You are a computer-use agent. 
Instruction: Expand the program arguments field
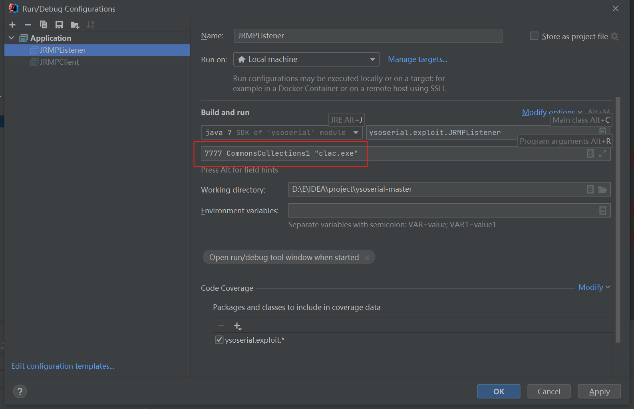[x=602, y=153]
